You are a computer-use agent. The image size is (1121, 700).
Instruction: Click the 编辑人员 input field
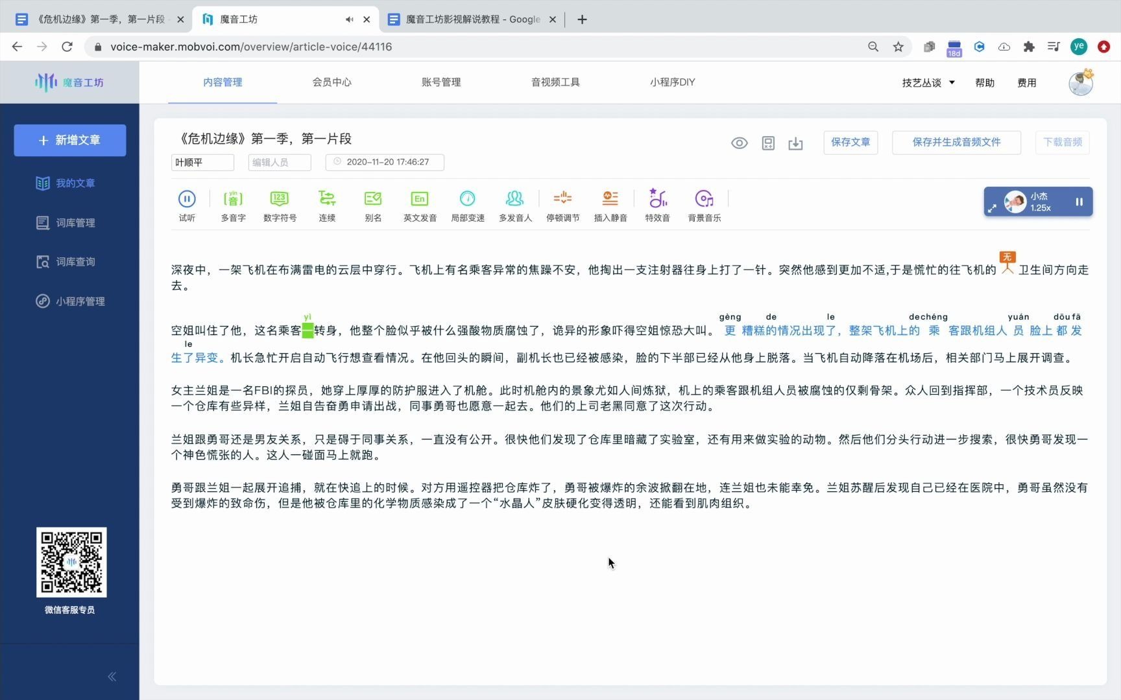(x=280, y=163)
